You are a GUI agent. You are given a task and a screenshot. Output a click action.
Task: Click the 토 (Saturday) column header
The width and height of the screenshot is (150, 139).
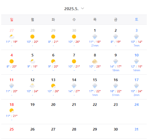[x=136, y=19]
